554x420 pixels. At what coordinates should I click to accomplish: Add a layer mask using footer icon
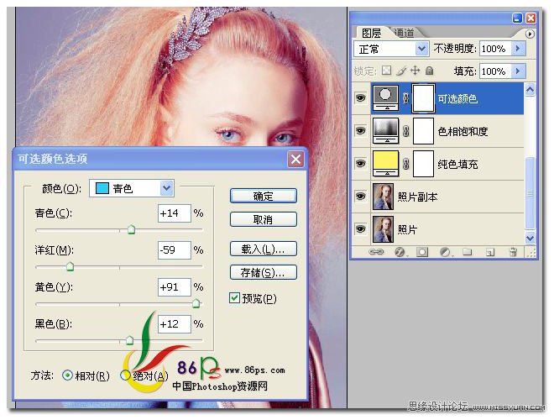click(422, 252)
